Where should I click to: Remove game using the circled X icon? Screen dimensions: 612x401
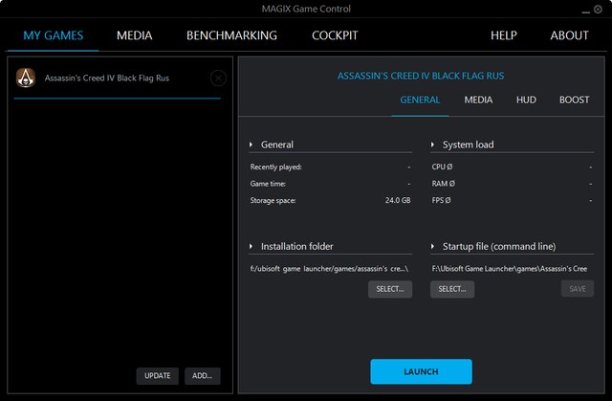(x=218, y=78)
